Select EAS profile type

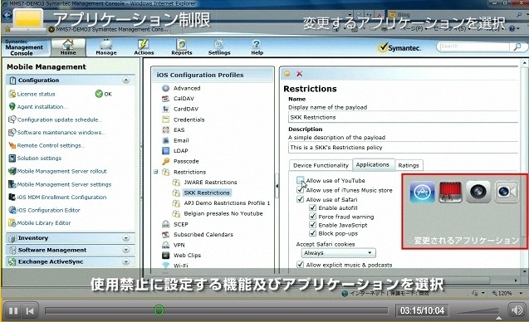pyautogui.click(x=179, y=129)
